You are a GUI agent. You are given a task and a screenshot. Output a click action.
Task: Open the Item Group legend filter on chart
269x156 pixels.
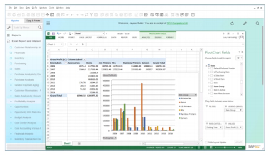[x=188, y=95]
